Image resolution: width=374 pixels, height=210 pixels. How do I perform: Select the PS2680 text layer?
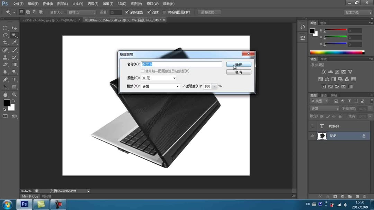click(334, 126)
